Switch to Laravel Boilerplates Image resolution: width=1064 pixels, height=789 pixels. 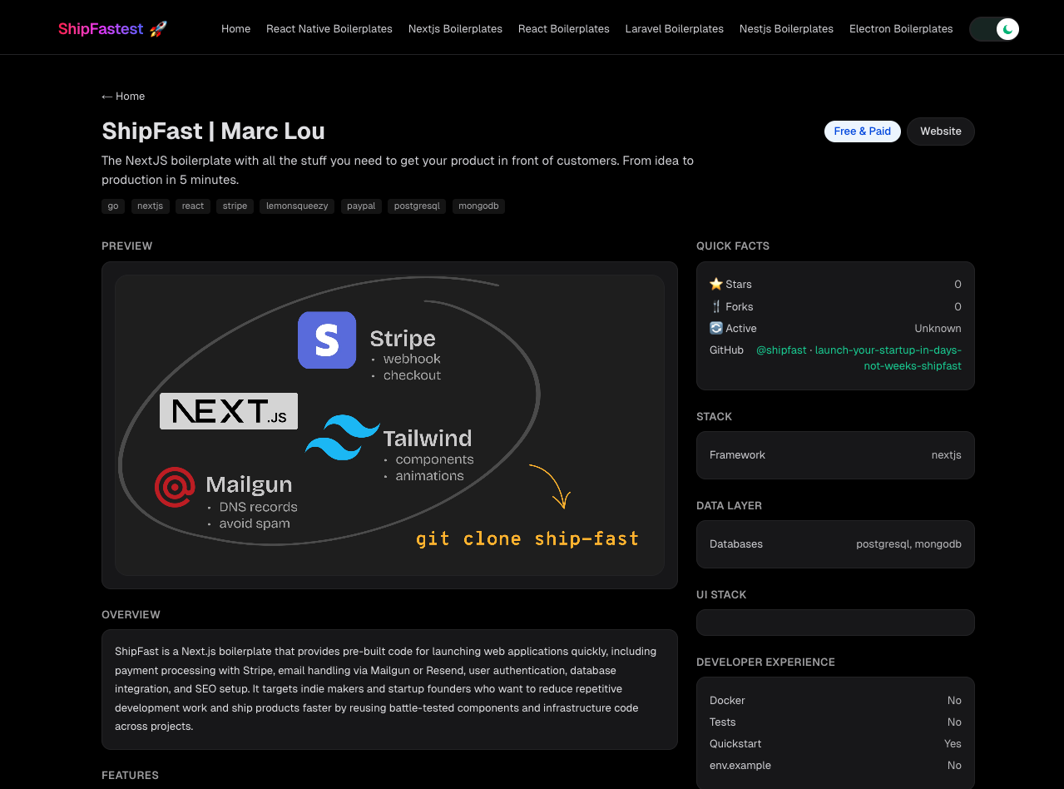(x=674, y=28)
